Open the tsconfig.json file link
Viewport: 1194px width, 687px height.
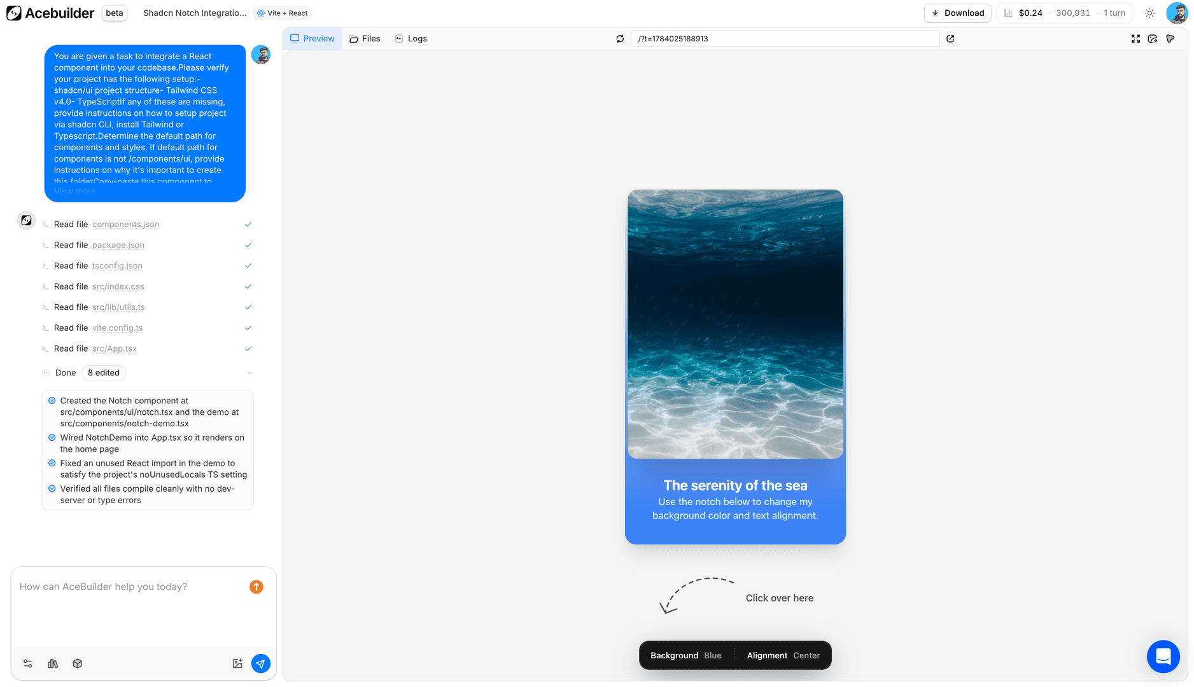[x=117, y=266]
